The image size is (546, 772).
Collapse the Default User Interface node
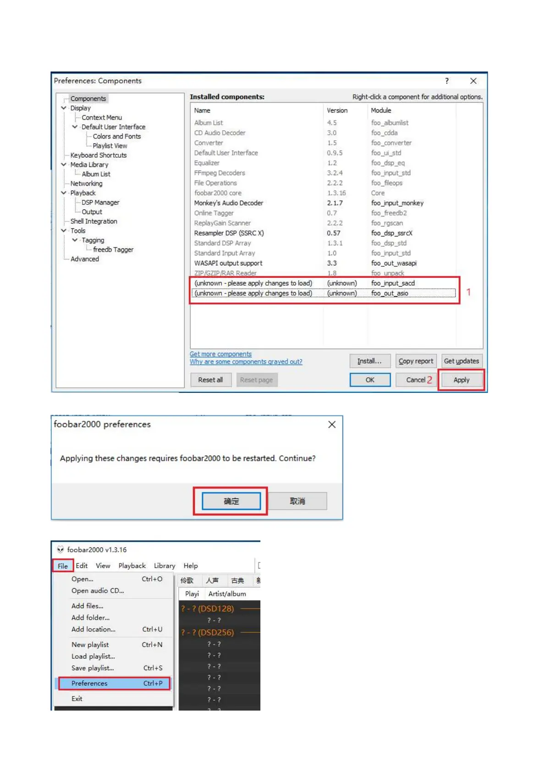[x=75, y=127]
